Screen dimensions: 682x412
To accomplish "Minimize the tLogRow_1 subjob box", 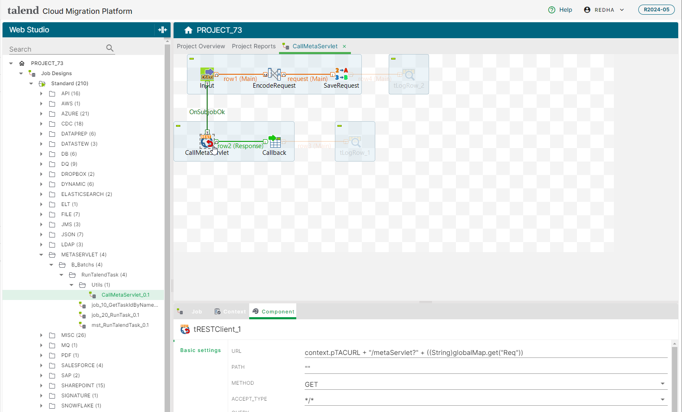I will coord(340,126).
